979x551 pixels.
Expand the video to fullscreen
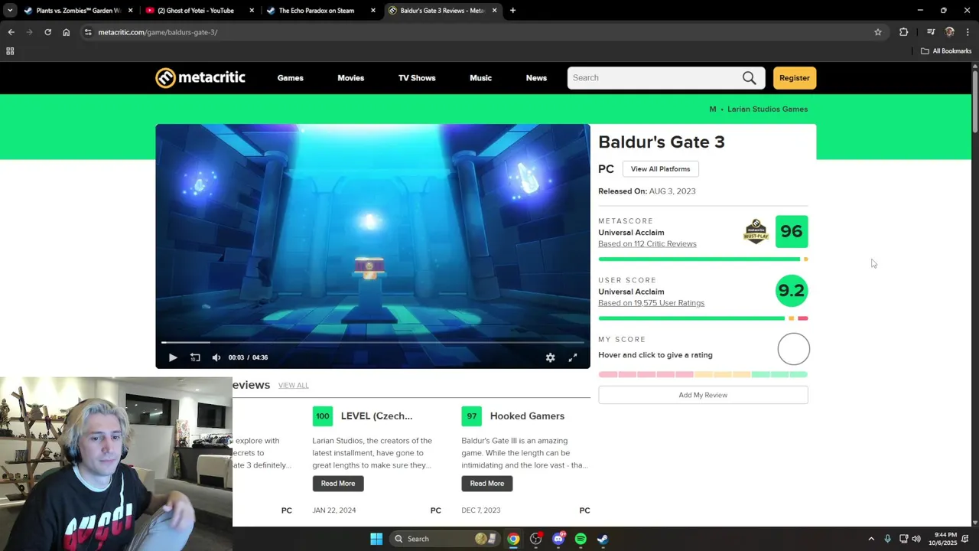click(x=573, y=357)
